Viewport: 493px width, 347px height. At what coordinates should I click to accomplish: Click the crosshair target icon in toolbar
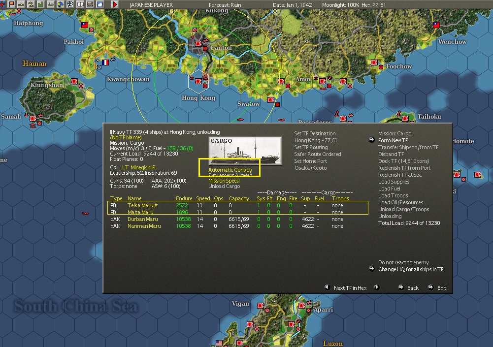70,4
